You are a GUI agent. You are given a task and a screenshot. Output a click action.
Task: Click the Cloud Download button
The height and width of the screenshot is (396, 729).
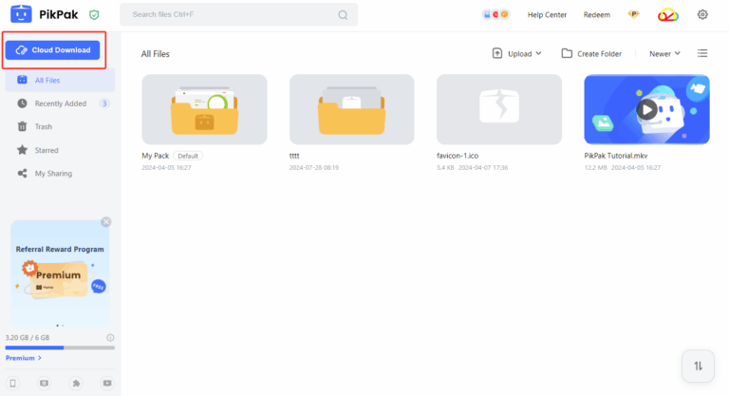point(52,49)
